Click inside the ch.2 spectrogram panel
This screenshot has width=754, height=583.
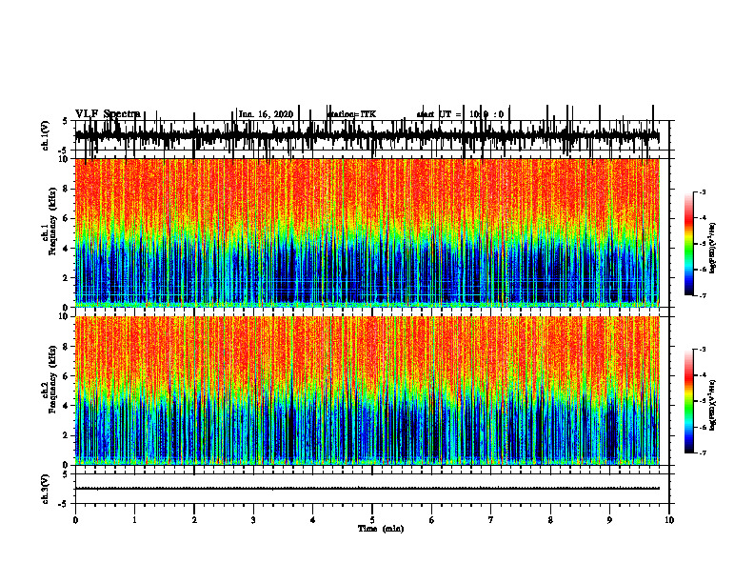click(x=367, y=391)
